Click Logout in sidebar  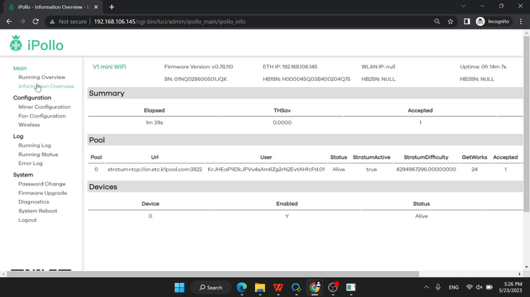[28, 220]
